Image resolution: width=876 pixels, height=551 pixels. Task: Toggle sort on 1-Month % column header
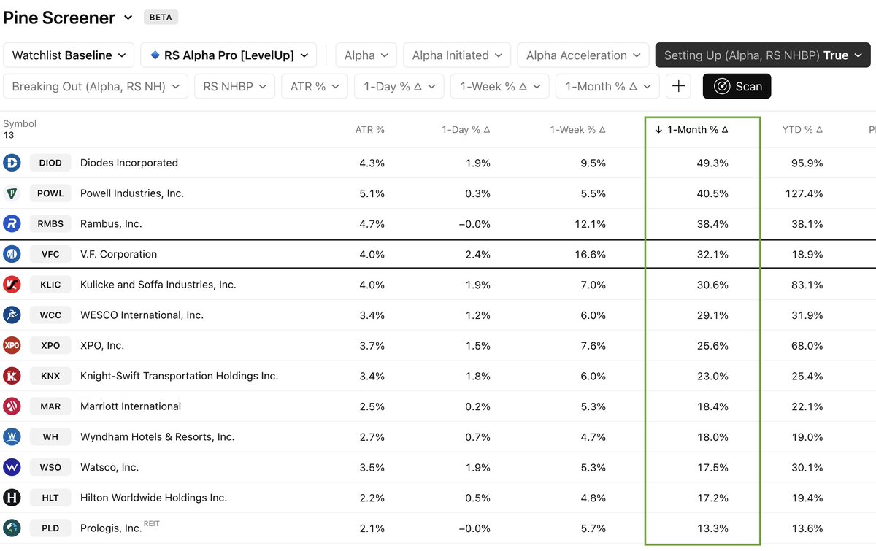(691, 129)
